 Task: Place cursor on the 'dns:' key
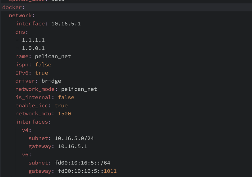(22, 32)
